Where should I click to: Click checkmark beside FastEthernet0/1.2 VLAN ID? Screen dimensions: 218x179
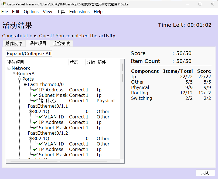tap(40, 144)
